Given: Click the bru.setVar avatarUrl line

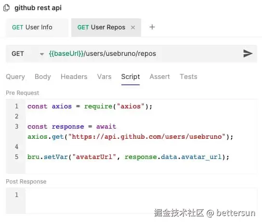Looking at the screenshot, I should [128, 157].
